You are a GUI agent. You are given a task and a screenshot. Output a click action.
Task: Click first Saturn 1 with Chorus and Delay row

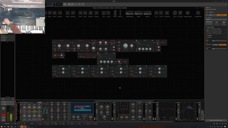point(216,29)
